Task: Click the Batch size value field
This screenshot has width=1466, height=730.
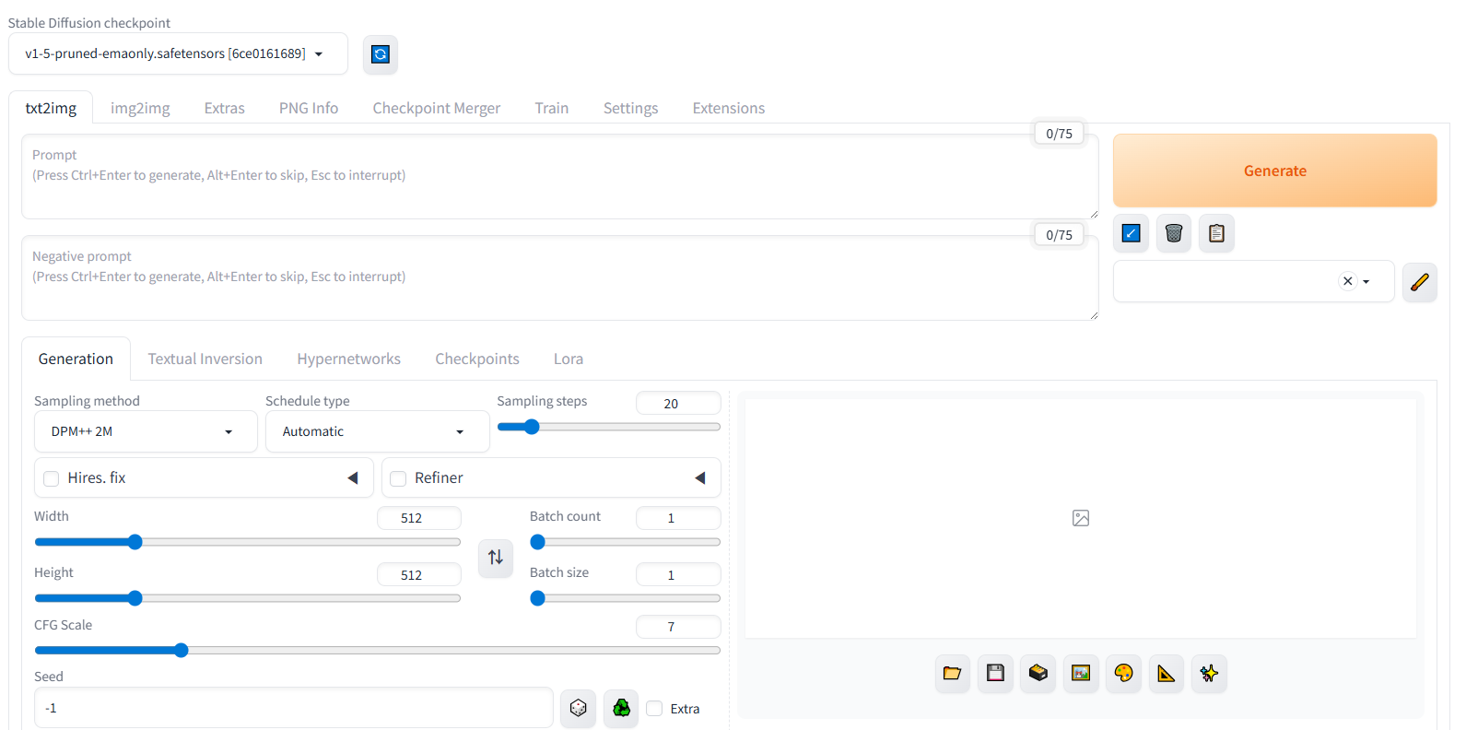Action: point(678,575)
